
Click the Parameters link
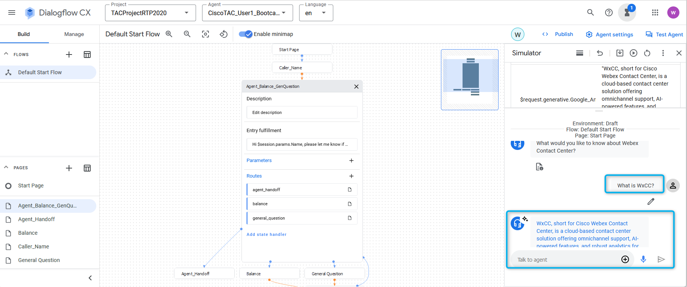tap(259, 161)
